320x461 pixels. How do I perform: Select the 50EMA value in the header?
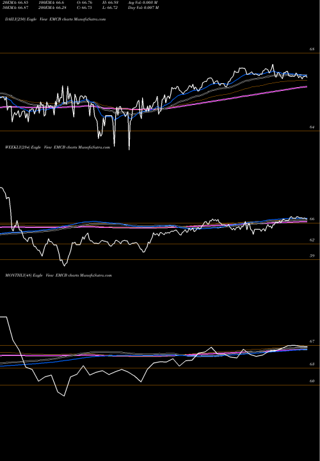[x=15, y=8]
